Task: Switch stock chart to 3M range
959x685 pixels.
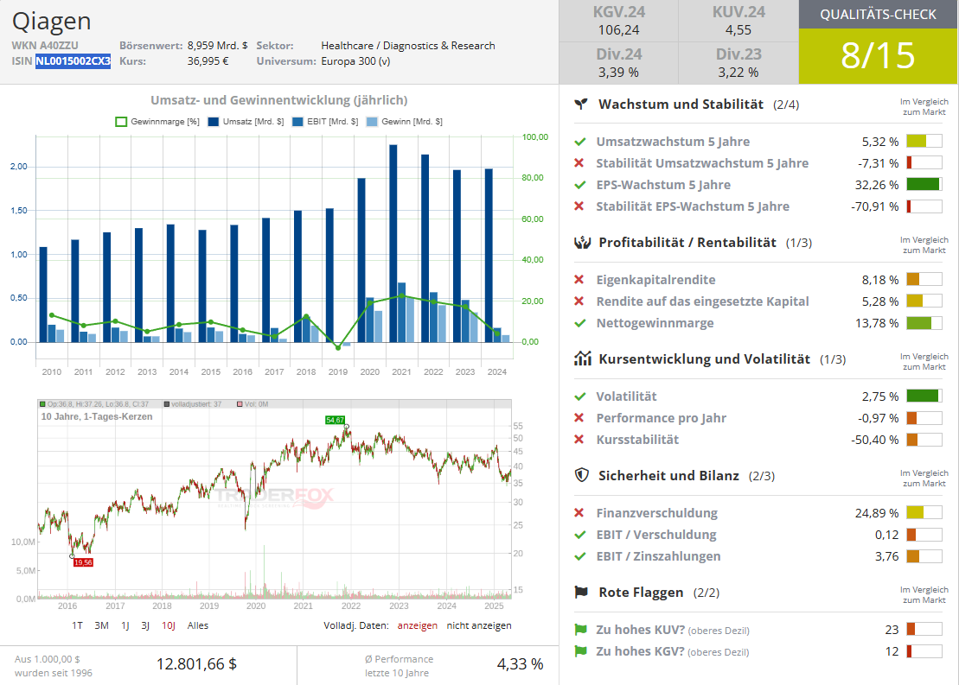Action: 101,625
